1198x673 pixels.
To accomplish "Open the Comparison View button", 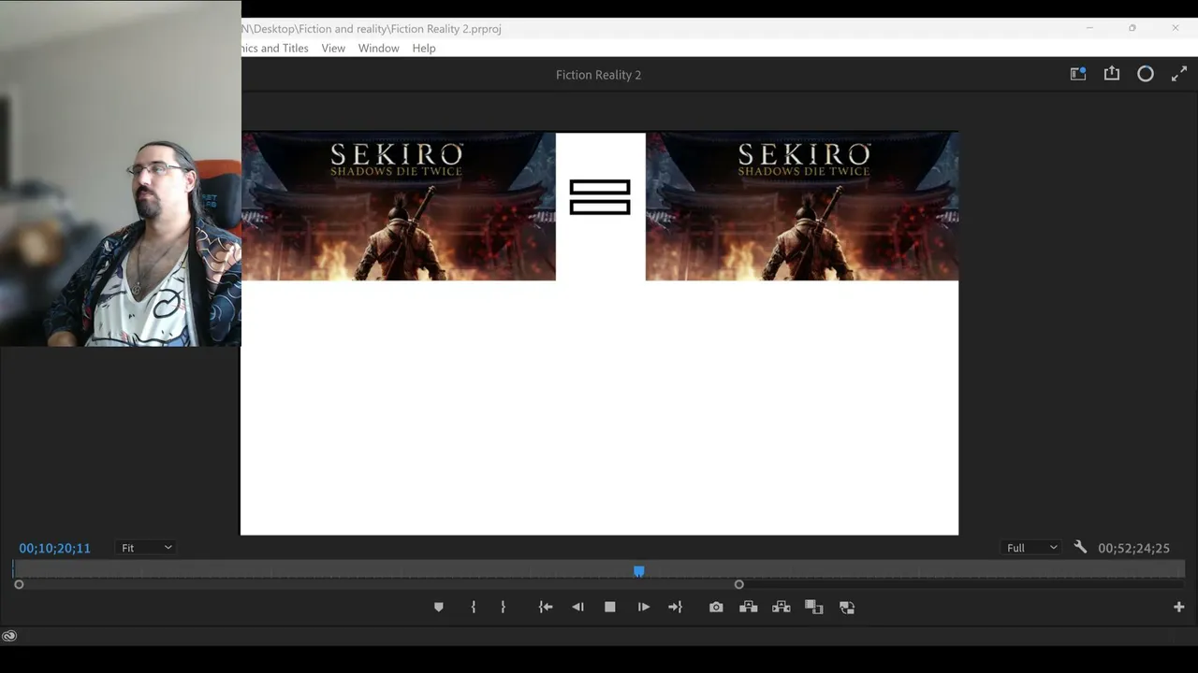I will [x=814, y=608].
